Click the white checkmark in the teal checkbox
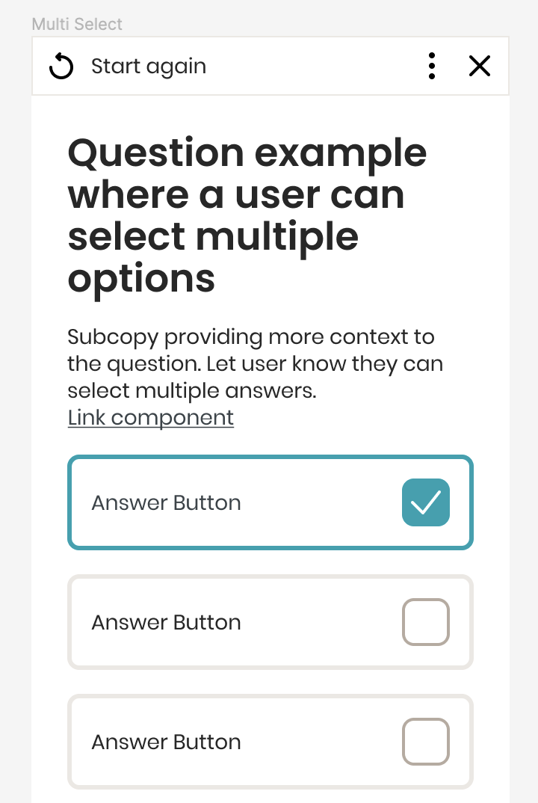The image size is (538, 803). (x=426, y=502)
